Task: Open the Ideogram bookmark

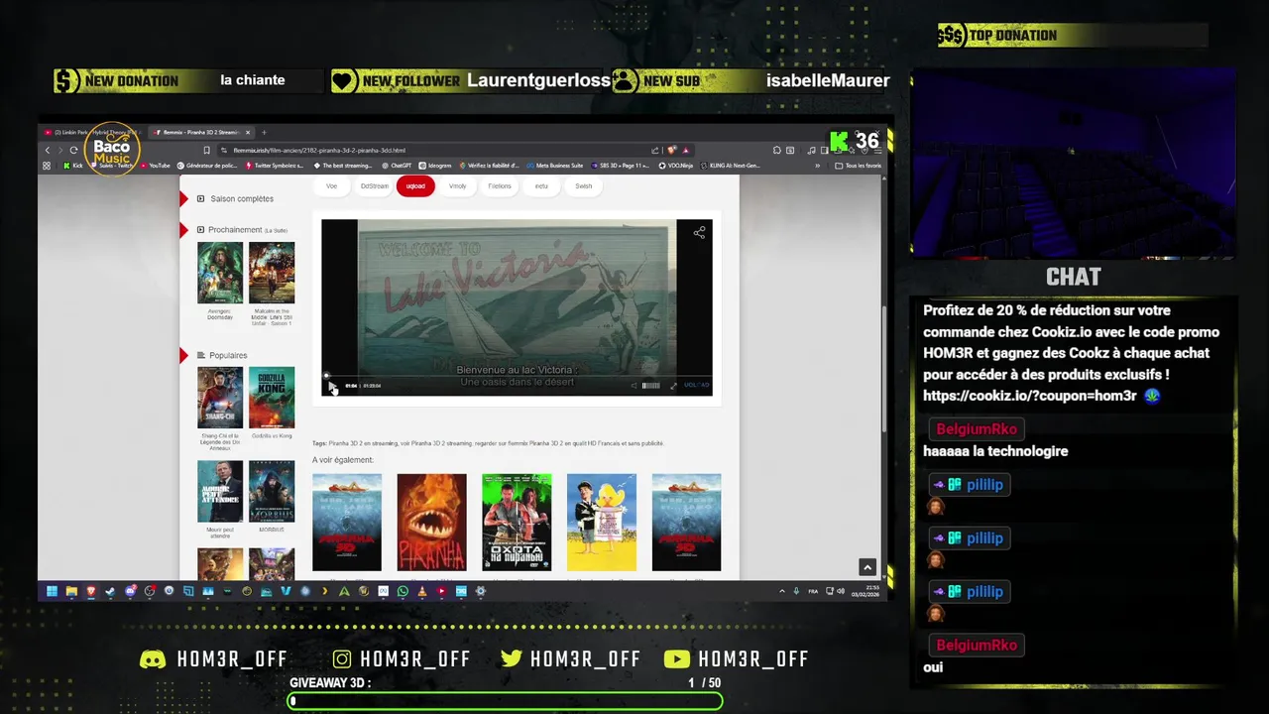Action: point(435,166)
